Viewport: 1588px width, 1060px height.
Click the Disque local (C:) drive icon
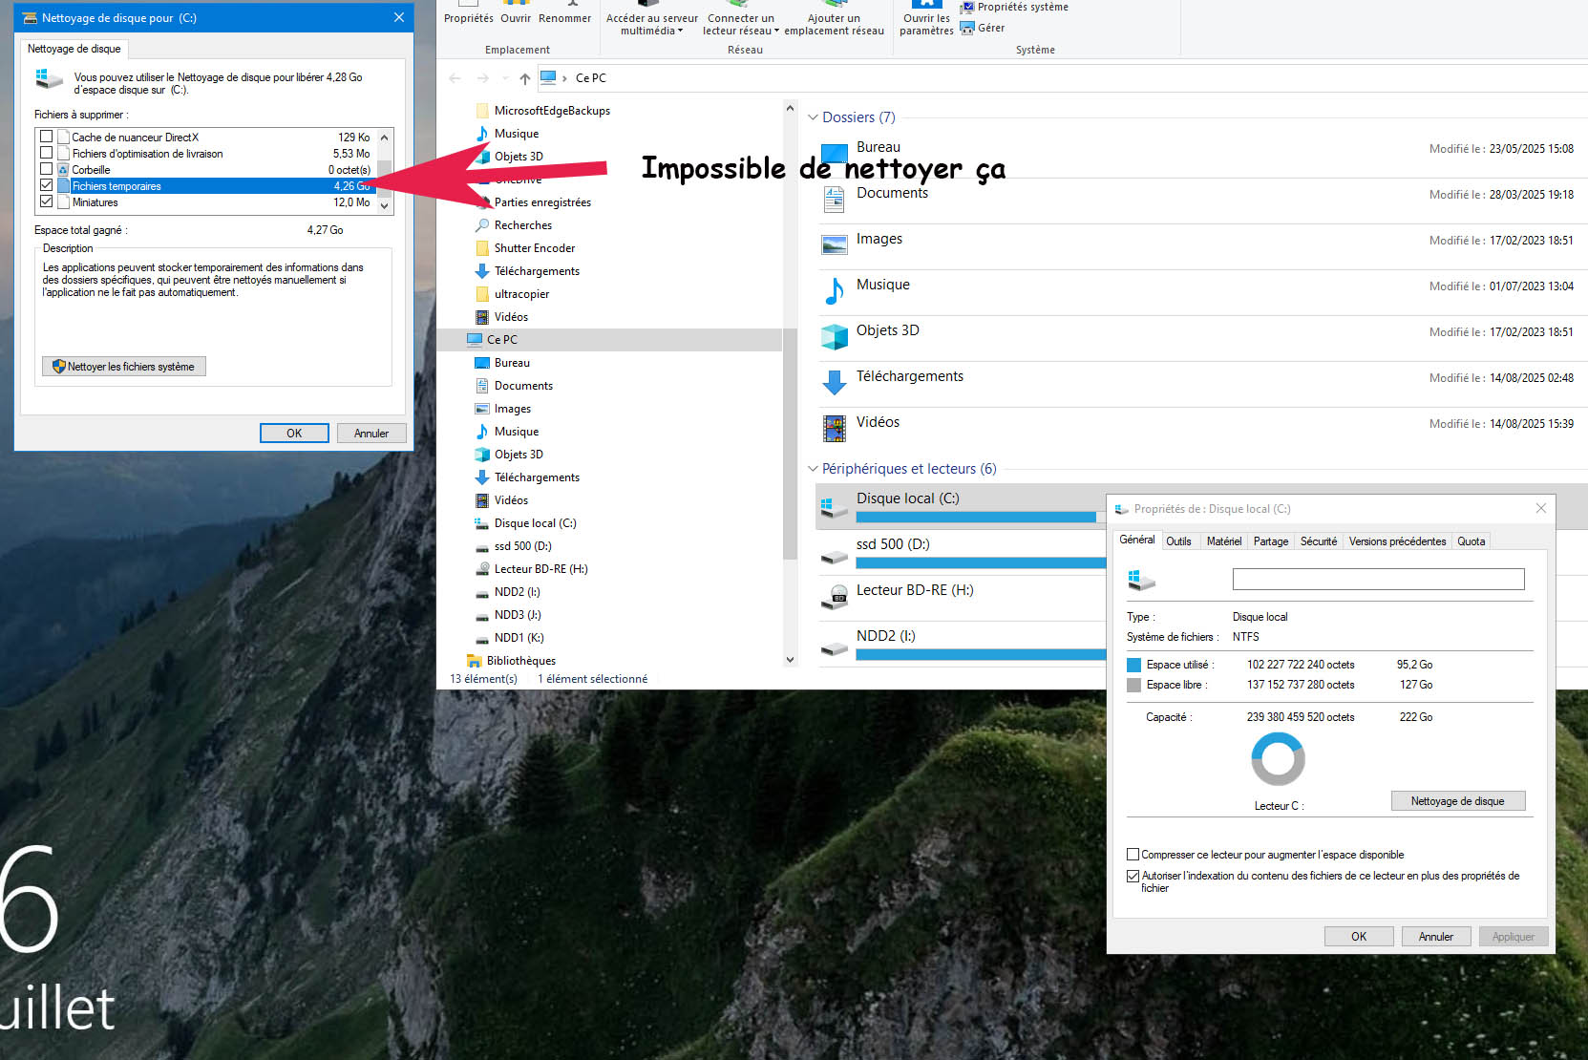835,506
